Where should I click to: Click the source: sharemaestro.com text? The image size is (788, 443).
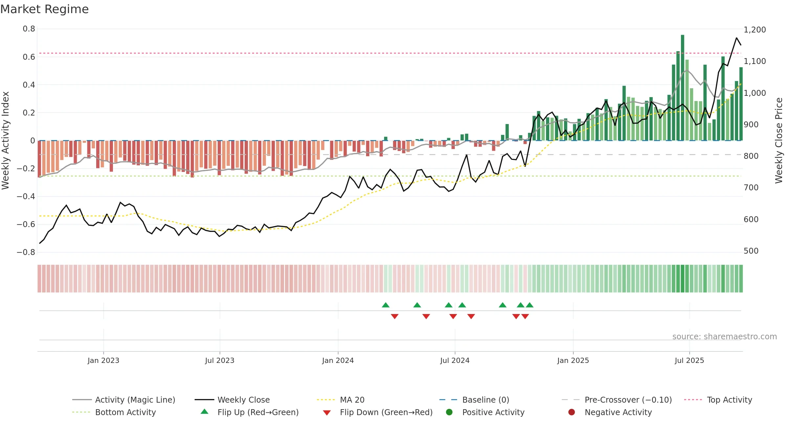point(725,336)
